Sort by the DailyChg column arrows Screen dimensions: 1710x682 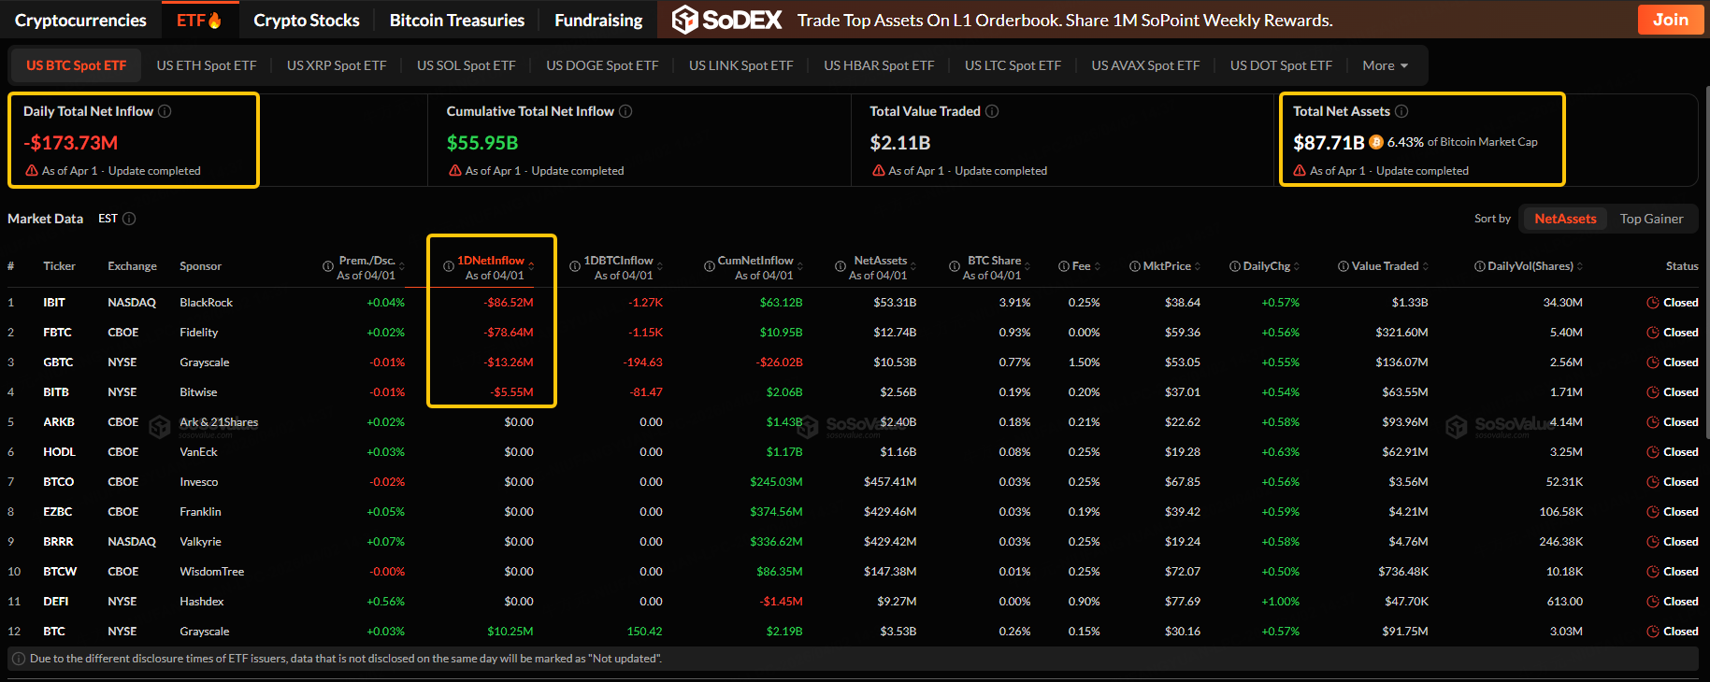tap(1297, 266)
